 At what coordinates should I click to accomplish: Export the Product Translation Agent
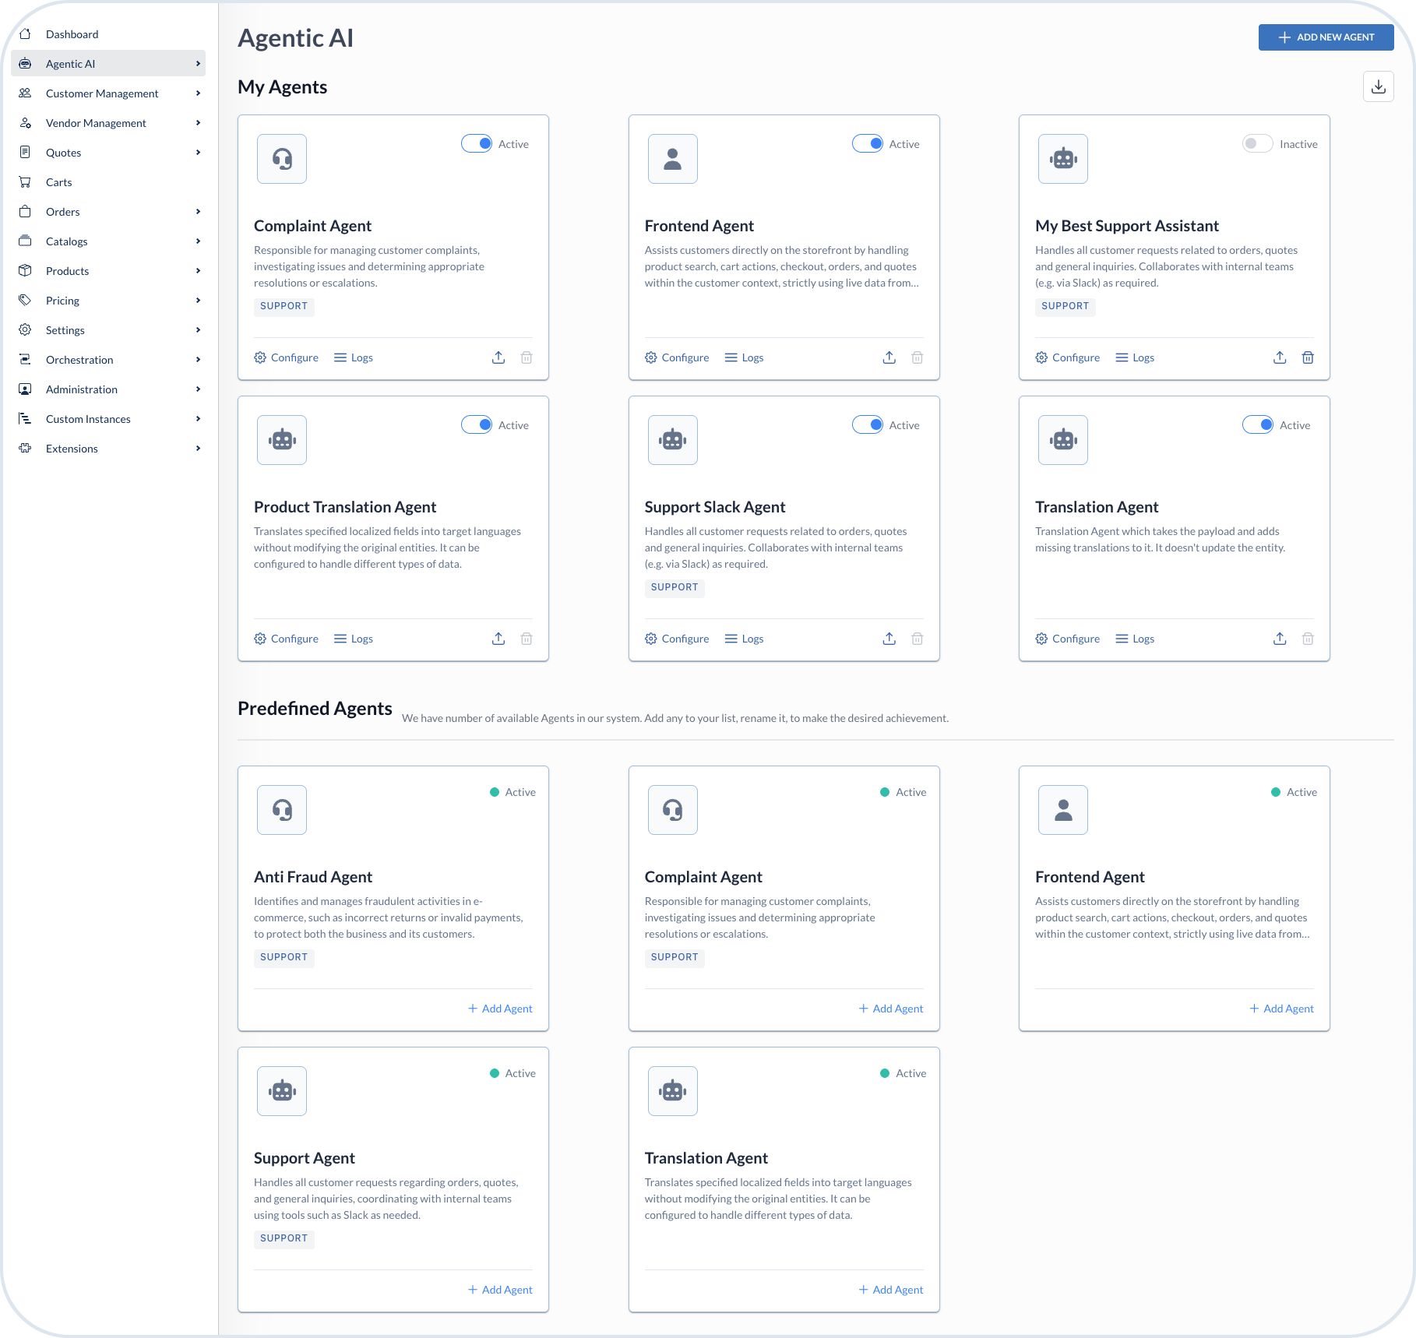click(498, 638)
